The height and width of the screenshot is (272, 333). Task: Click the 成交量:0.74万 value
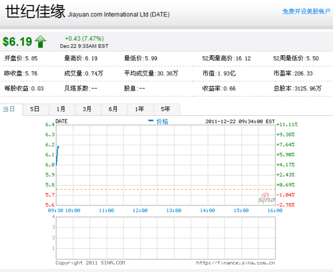(84, 73)
